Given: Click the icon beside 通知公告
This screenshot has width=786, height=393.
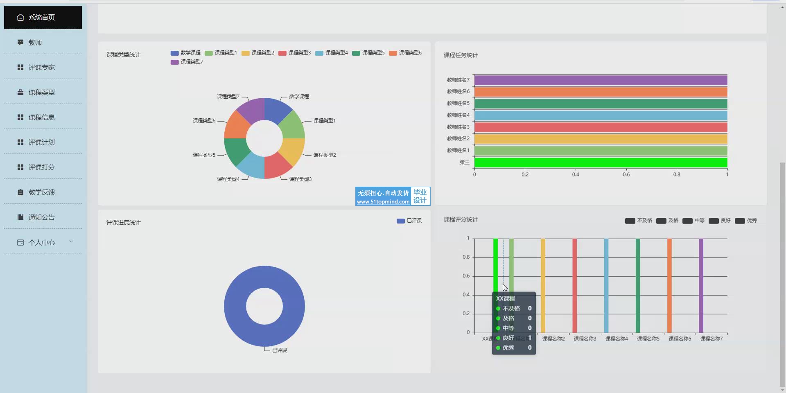Looking at the screenshot, I should (x=20, y=217).
